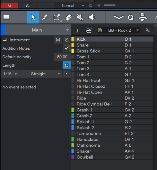The image size is (157, 170).
Task: Select the Splash 2 row
Action: 112,127
